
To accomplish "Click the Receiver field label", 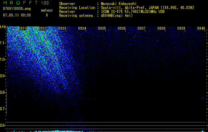I will [67, 12].
